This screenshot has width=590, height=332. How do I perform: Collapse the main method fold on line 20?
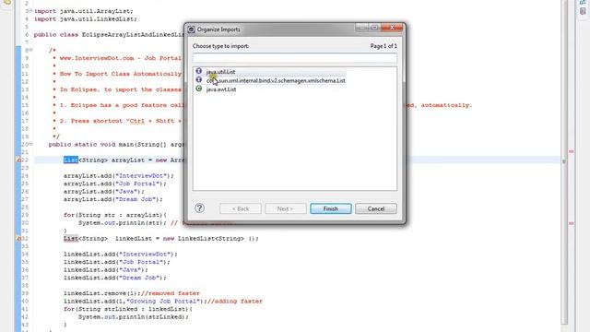click(30, 144)
